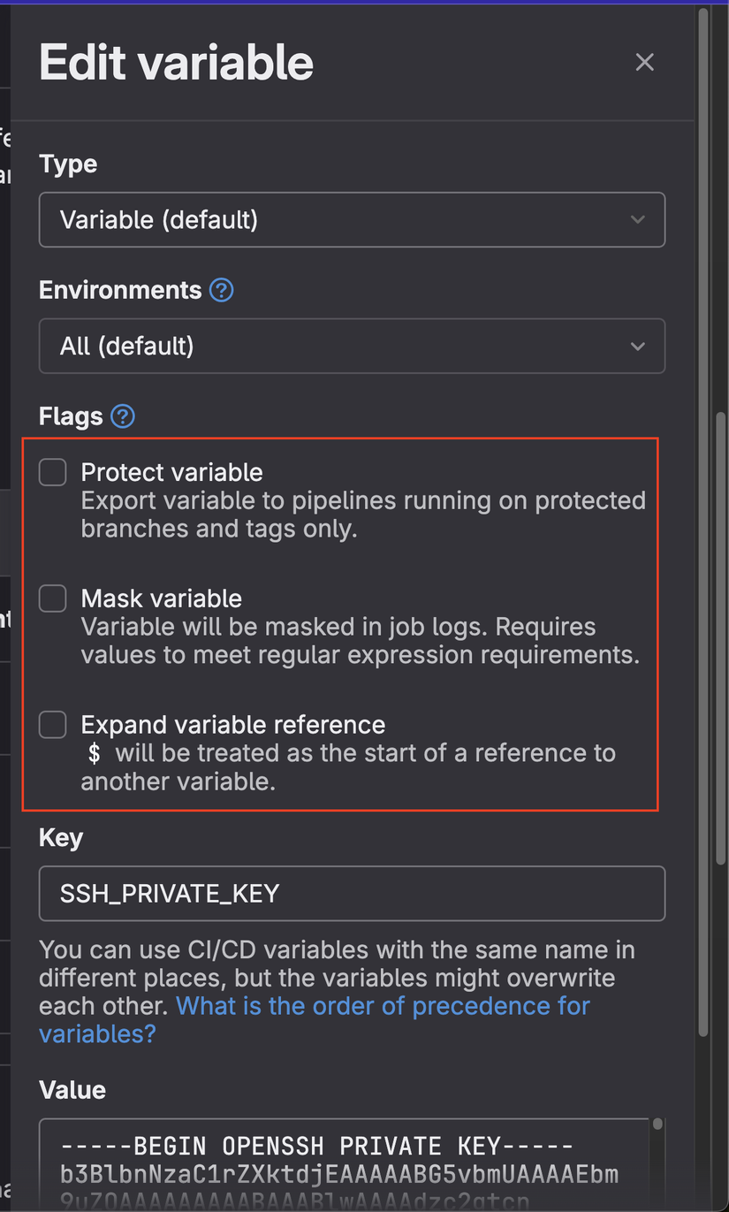This screenshot has width=729, height=1212.
Task: Click the Environments dropdown chevron arrow
Action: (x=638, y=346)
